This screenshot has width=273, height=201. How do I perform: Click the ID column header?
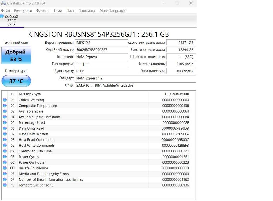pos(12,94)
